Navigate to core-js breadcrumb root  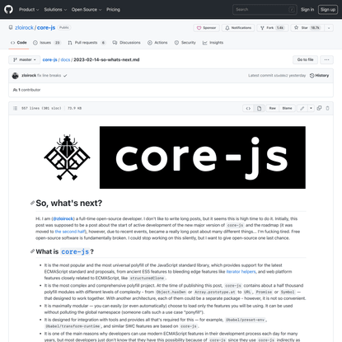[49, 59]
